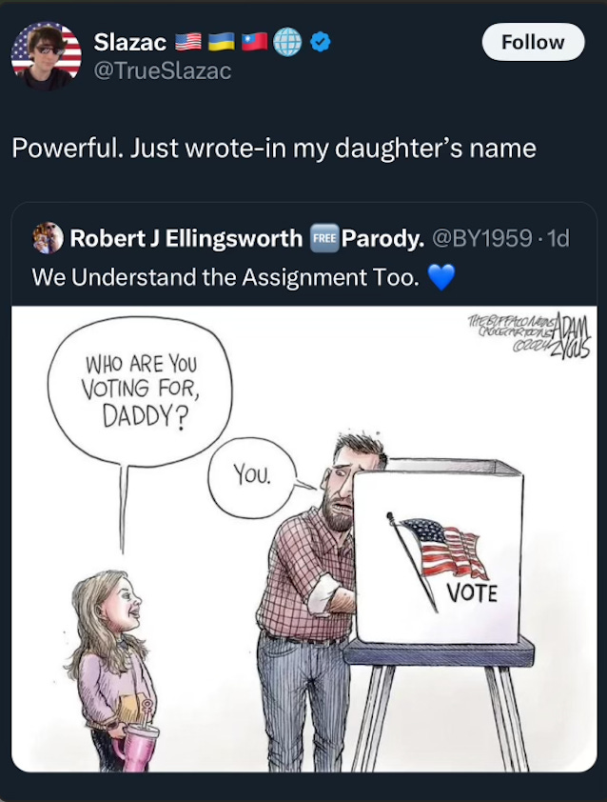Open the @BY1959 handle

(482, 238)
